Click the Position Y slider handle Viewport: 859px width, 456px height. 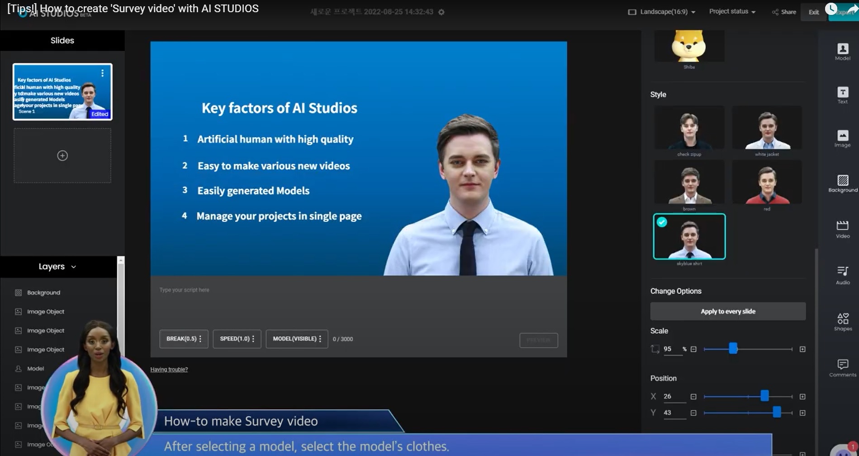[x=777, y=412]
